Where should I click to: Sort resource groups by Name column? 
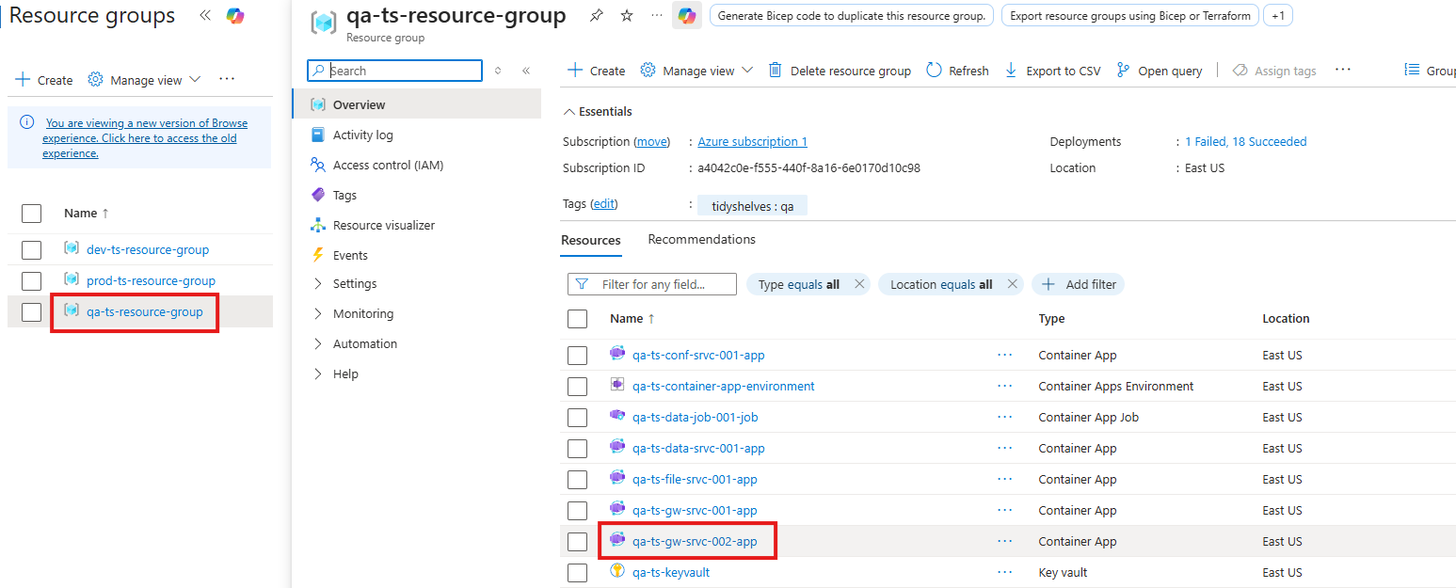click(x=87, y=213)
